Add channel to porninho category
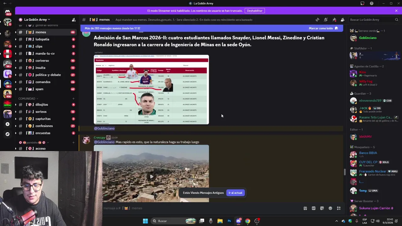 73,143
